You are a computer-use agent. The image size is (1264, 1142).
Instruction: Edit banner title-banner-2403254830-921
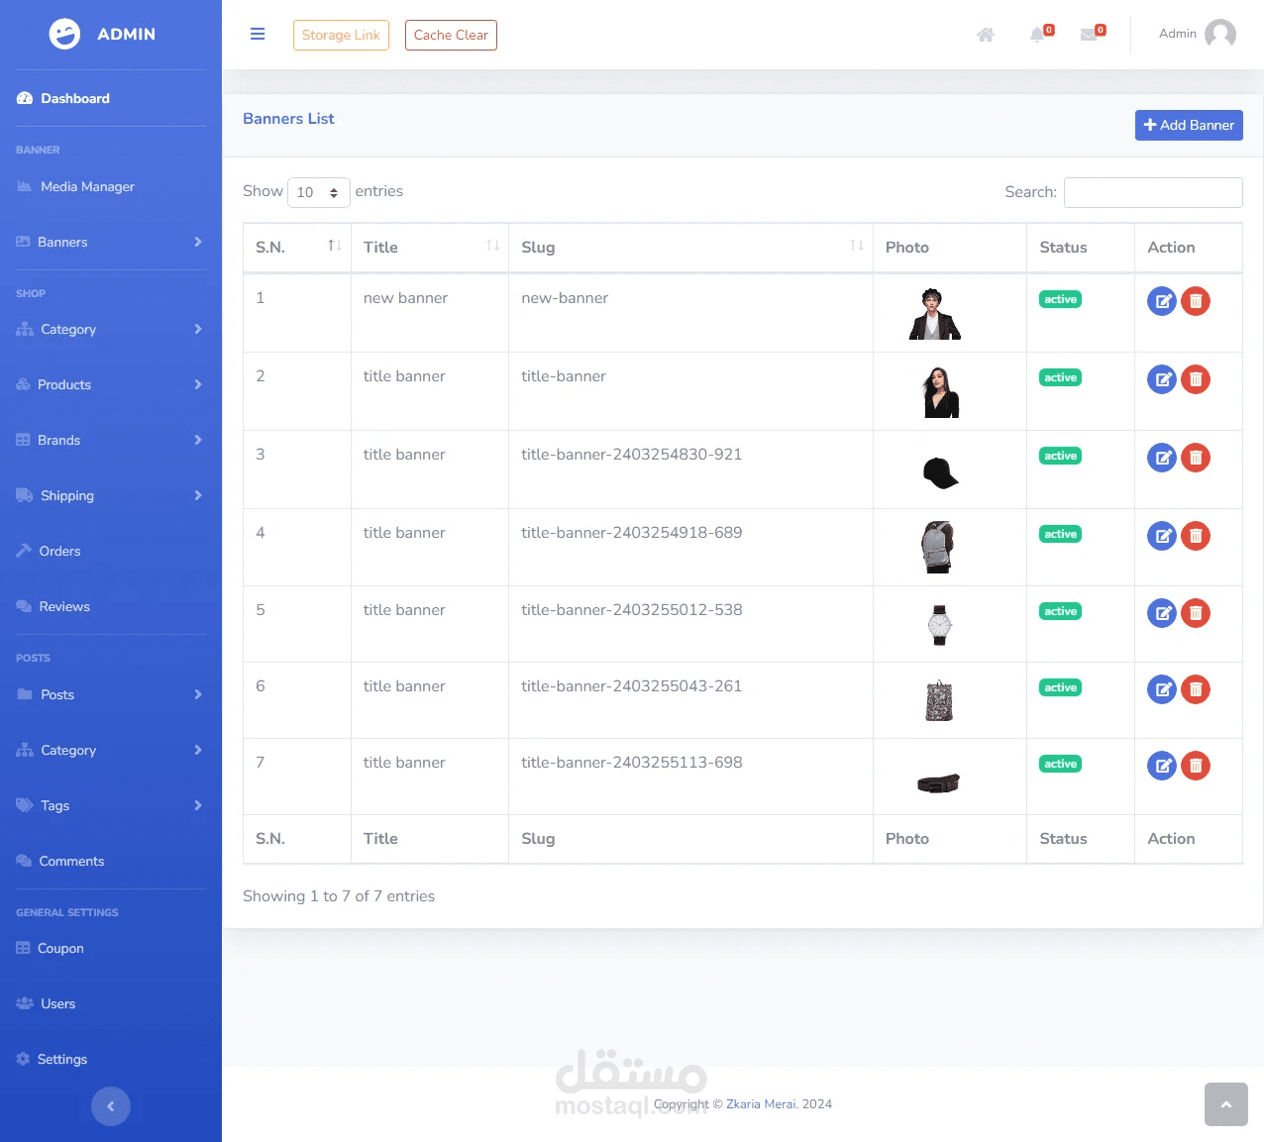click(x=1162, y=458)
